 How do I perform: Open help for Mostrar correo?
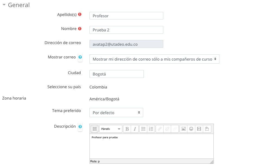[x=80, y=57]
